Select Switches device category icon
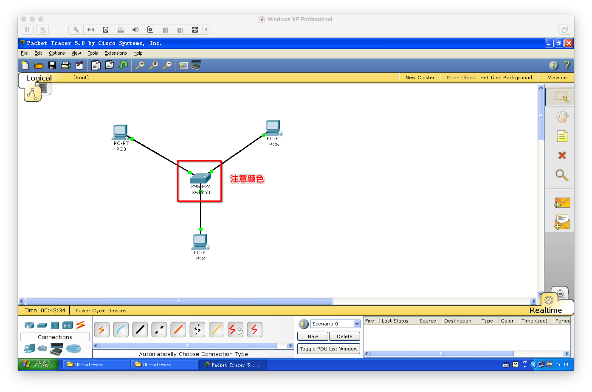This screenshot has height=392, width=592. pos(42,325)
